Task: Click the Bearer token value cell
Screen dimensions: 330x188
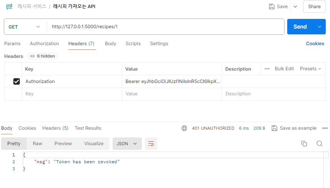Action: tap(172, 81)
